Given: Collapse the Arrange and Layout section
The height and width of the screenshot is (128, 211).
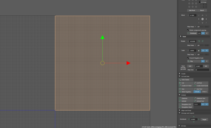Looking at the screenshot, I should [x=179, y=113].
